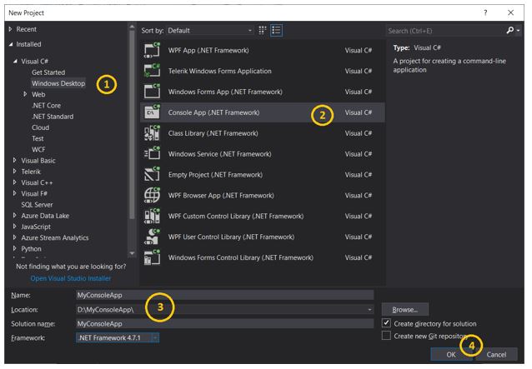The image size is (532, 369).
Task: Click the Browse... button
Action: click(405, 310)
